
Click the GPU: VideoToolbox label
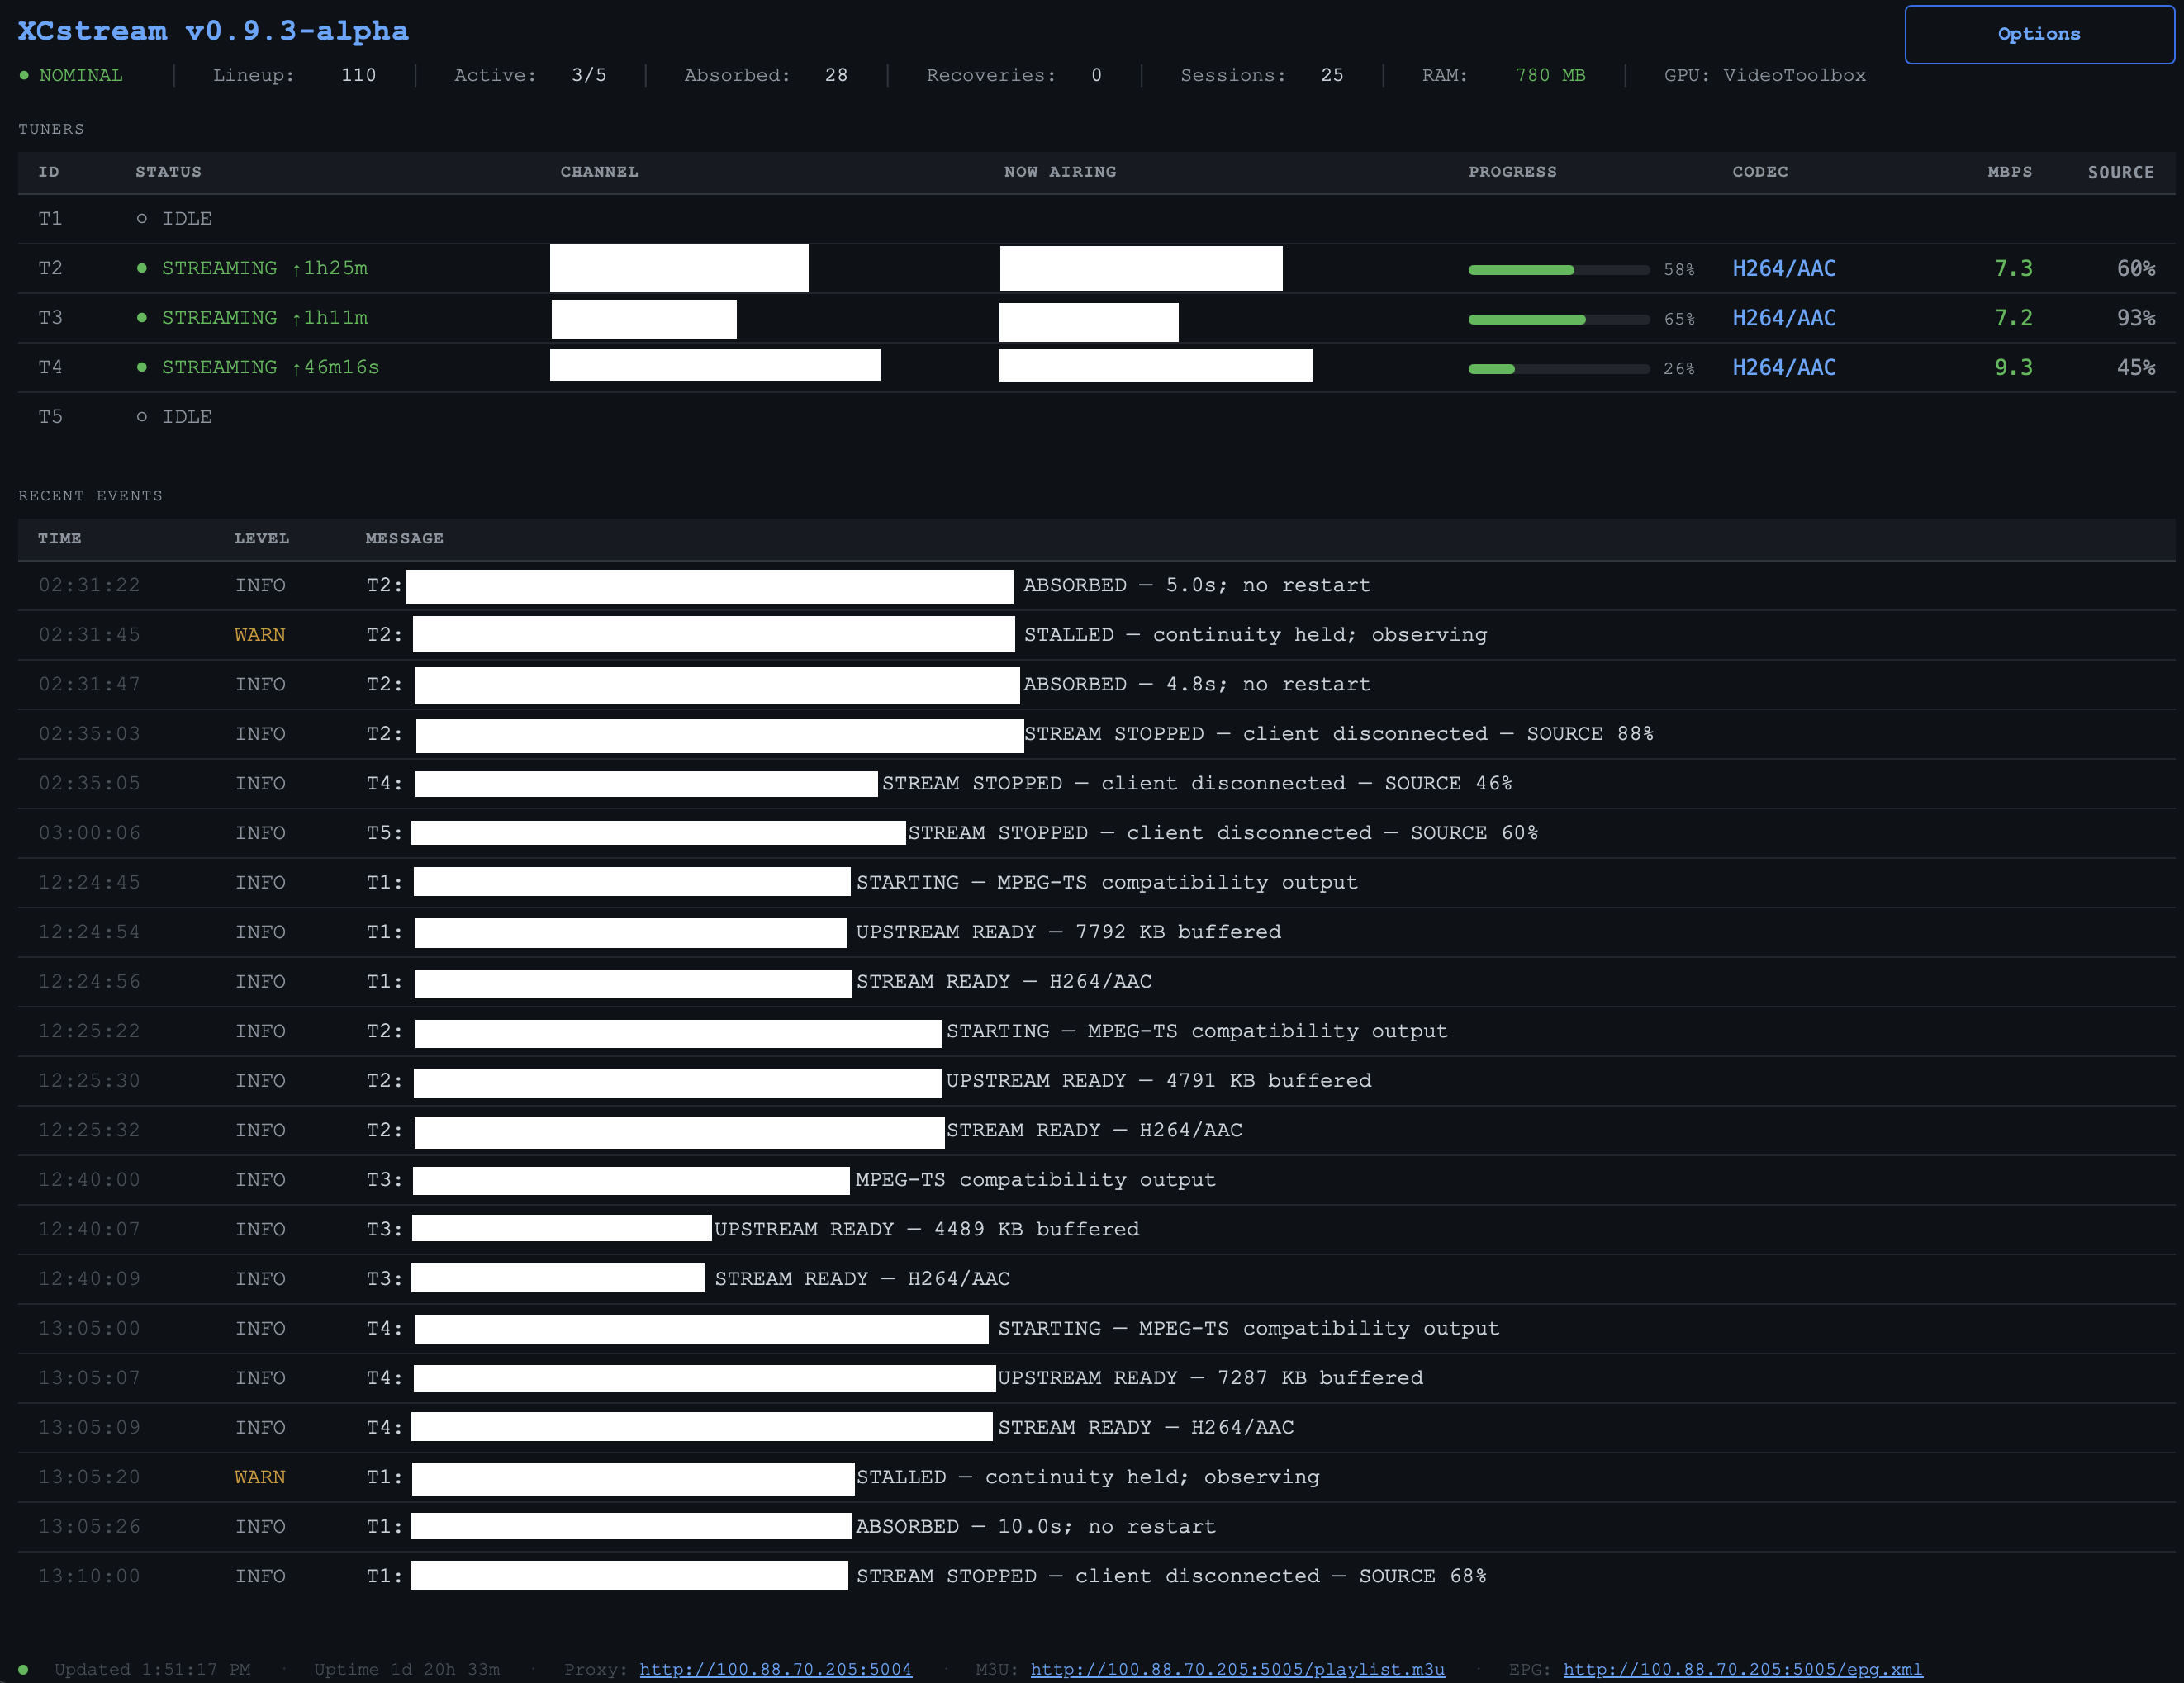1765,75
